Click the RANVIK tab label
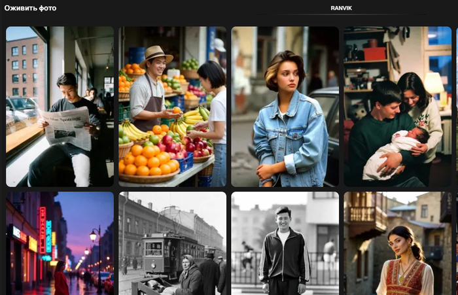 pyautogui.click(x=341, y=9)
